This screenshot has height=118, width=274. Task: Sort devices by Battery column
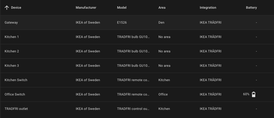tap(251, 8)
